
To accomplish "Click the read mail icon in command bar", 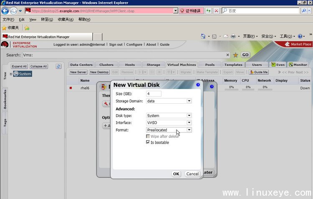I will tap(226, 36).
